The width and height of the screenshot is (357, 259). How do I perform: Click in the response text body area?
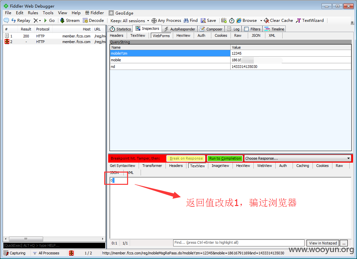[x=230, y=208]
